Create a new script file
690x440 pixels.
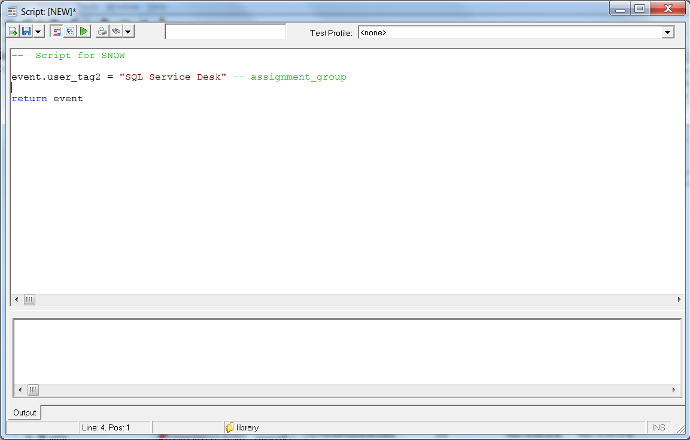(x=12, y=31)
